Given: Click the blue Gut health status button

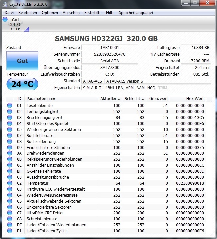Looking at the screenshot, I should (x=22, y=61).
